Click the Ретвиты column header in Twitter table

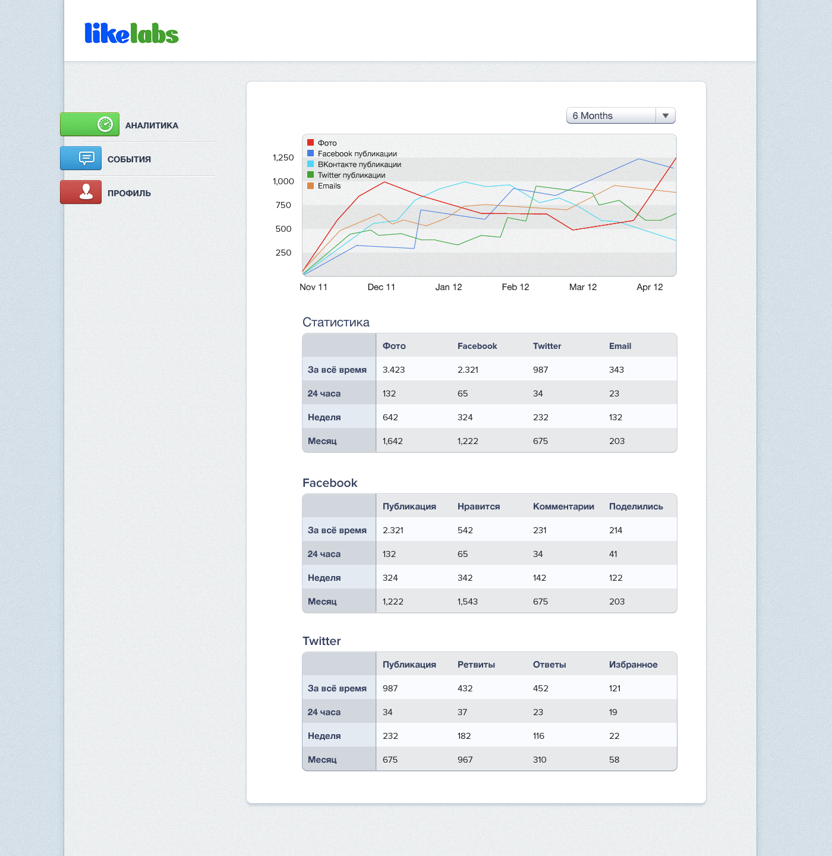pos(476,665)
